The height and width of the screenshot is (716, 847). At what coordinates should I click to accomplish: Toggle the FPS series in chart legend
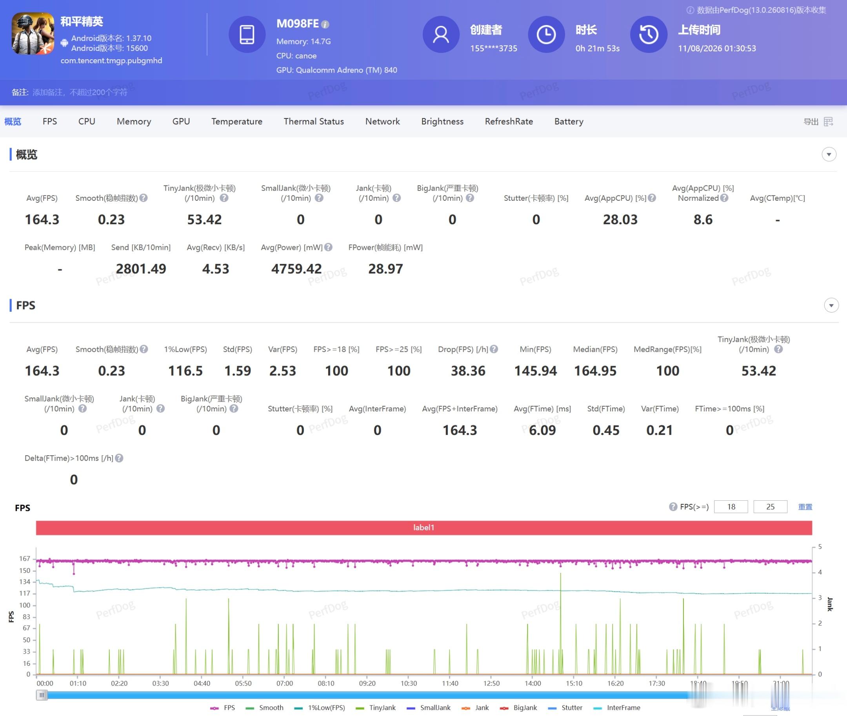tap(223, 707)
